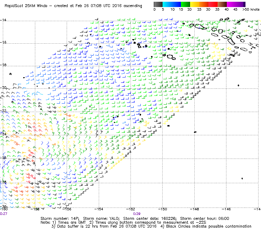Click the gray 0-5 knots legend swatch

coord(158,4)
